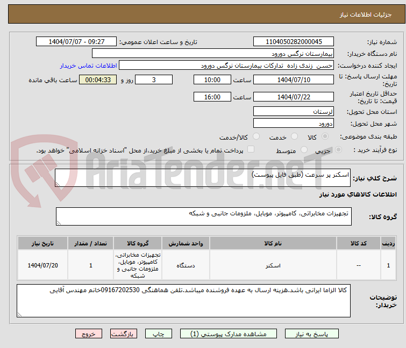Click the گروه کالا text area
The height and width of the screenshot is (348, 406).
coord(203,216)
